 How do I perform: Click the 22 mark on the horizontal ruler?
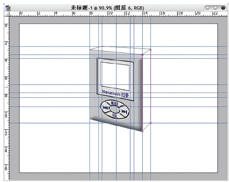pos(216,13)
